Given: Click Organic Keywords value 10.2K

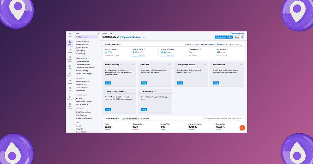Looking at the screenshot, I should coord(164,52).
